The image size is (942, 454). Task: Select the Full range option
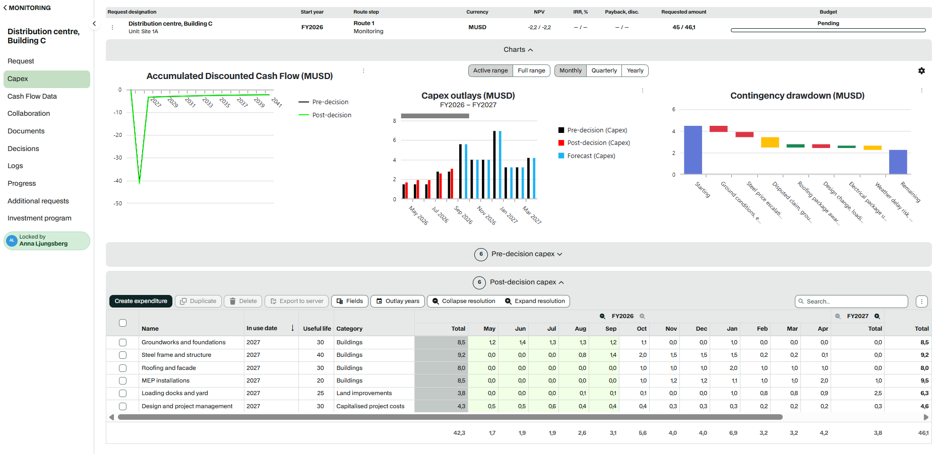click(531, 71)
